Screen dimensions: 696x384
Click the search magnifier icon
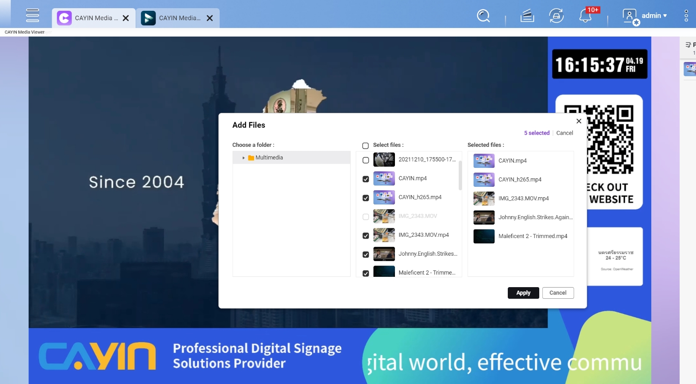(483, 16)
